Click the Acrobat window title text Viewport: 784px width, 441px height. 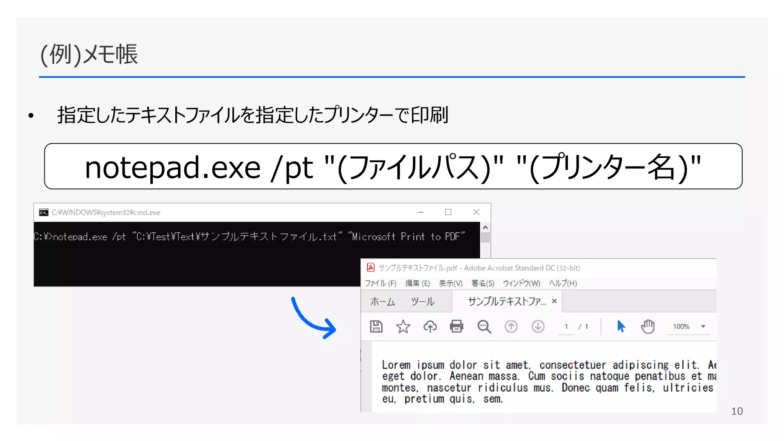479,268
